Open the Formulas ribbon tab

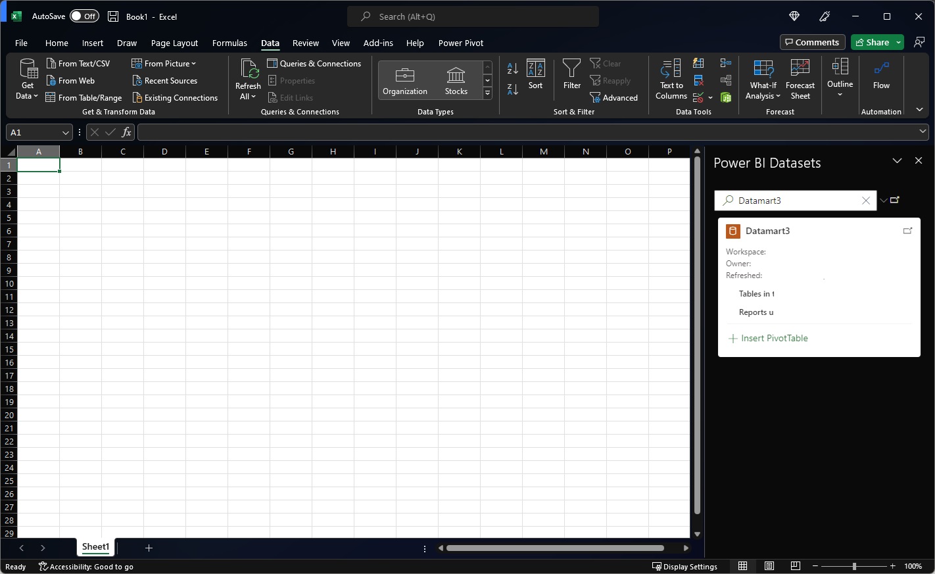pos(229,43)
